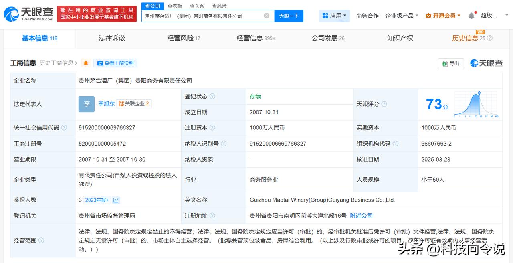Open the 基本信息 tab
The image size is (513, 263).
coord(40,38)
